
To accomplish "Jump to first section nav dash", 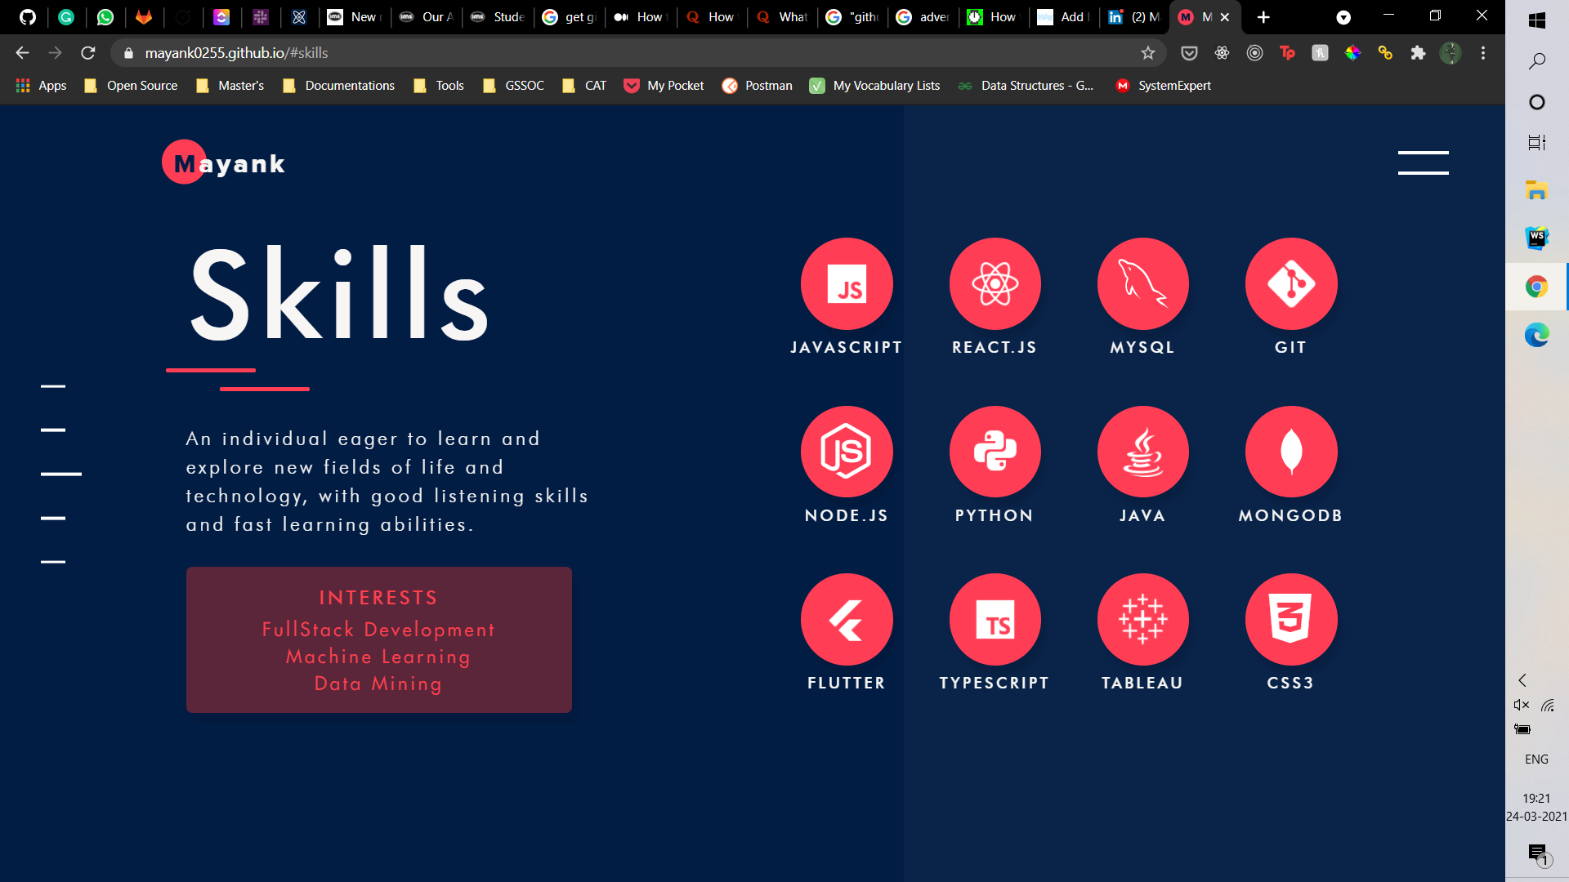I will click(53, 386).
